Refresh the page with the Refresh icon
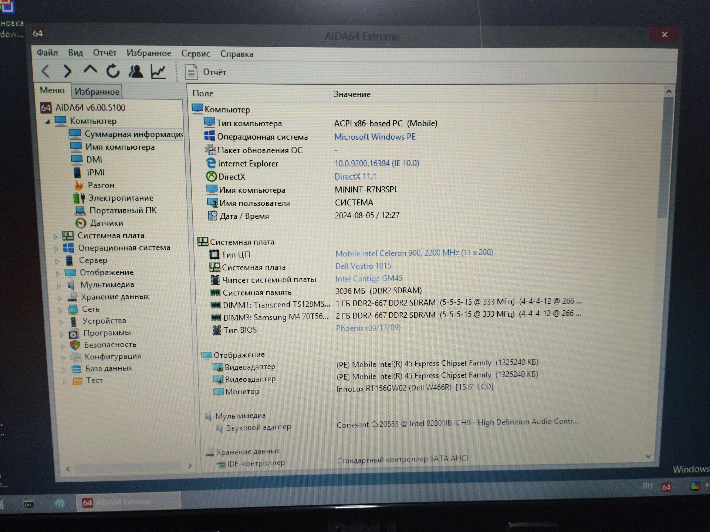Image resolution: width=710 pixels, height=532 pixels. click(113, 71)
